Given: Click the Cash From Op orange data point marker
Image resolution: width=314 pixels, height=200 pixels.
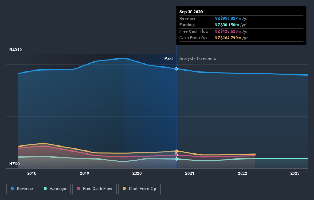Looking at the screenshot, I should coord(176,151).
